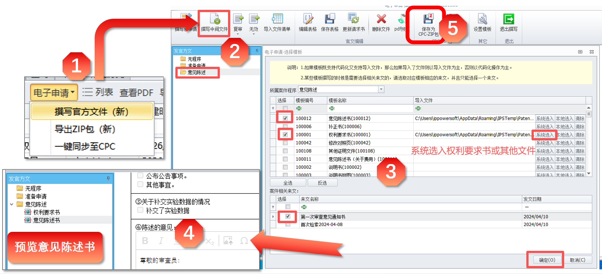
Task: Click the 导入文件清单 icon
Action: point(277,18)
